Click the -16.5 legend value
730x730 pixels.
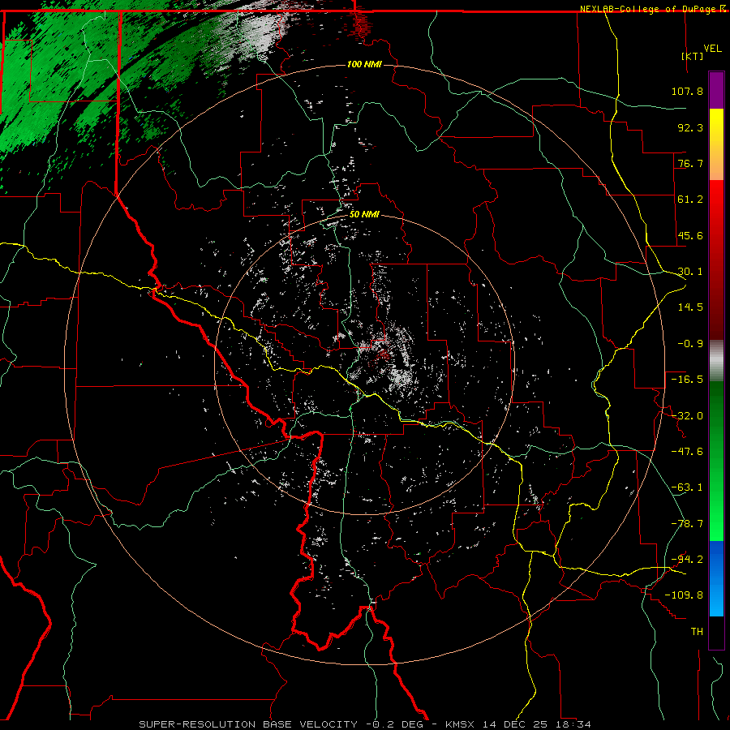pyautogui.click(x=687, y=380)
